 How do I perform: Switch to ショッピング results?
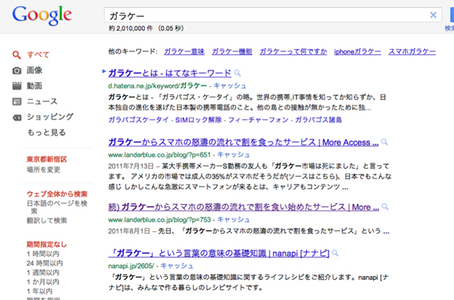50,117
